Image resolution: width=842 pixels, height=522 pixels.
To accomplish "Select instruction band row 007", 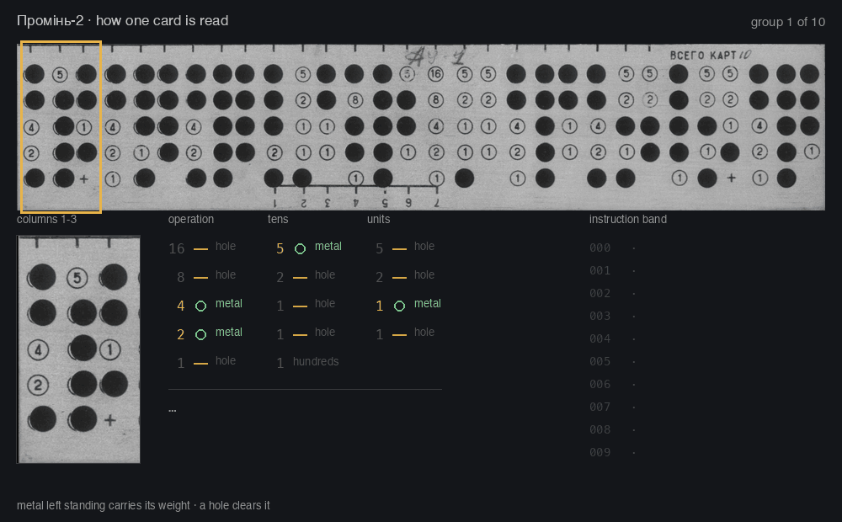I will [613, 407].
